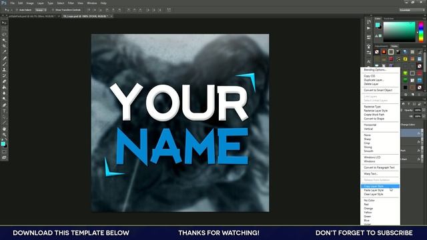
Task: Choose Convert to Shape
Action: 374,119
